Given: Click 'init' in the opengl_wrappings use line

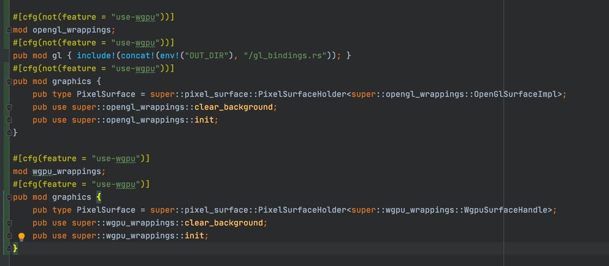Looking at the screenshot, I should (x=204, y=120).
